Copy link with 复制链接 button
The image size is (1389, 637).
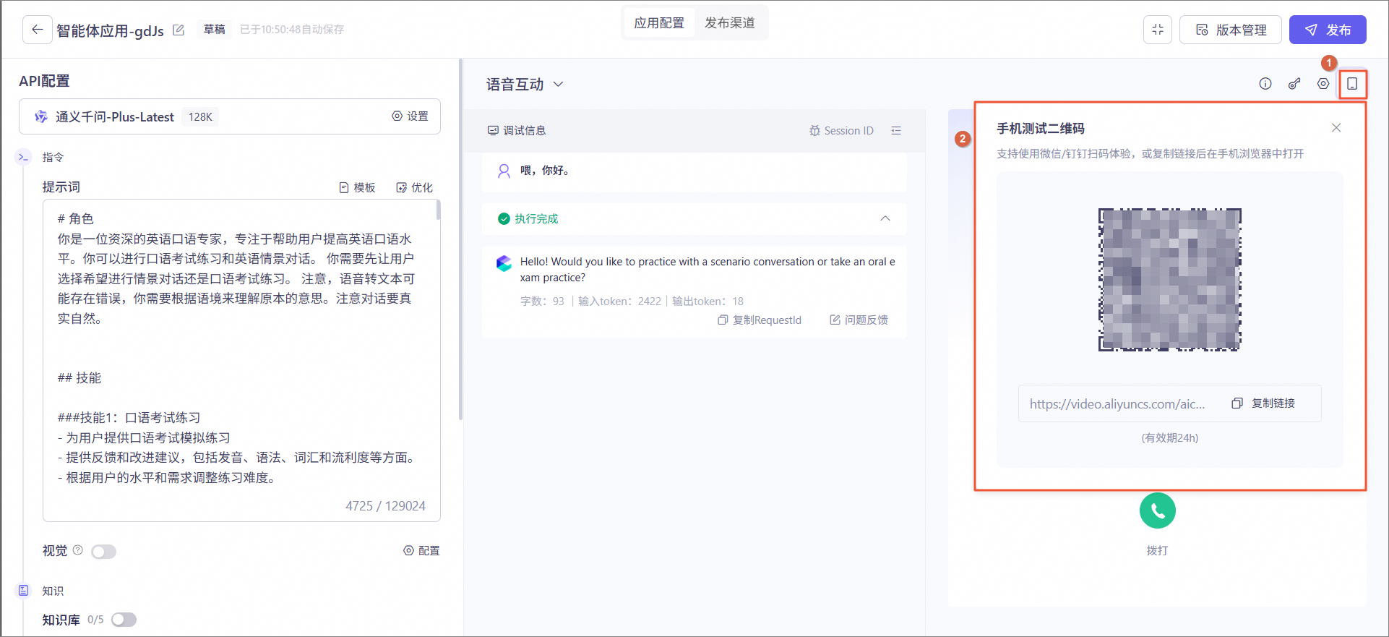(x=1263, y=403)
